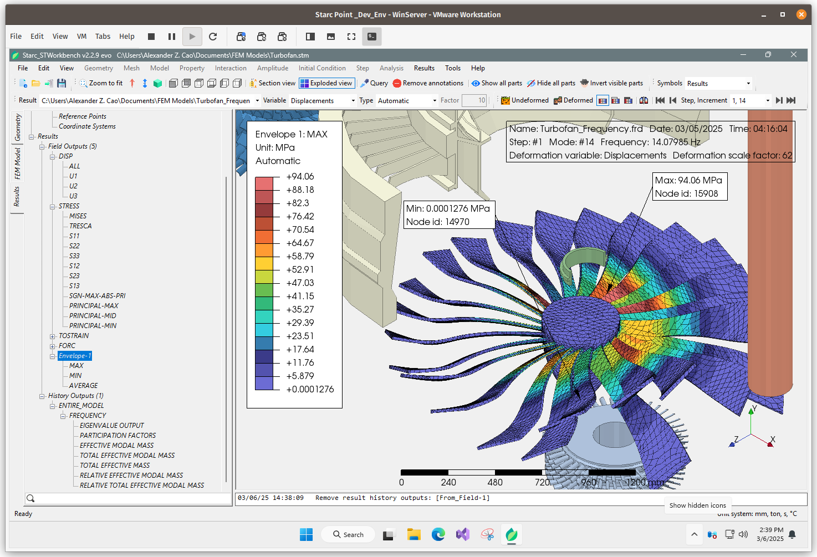Image resolution: width=817 pixels, height=557 pixels.
Task: Hide all parts with the crossed-eye toggle
Action: pos(552,83)
